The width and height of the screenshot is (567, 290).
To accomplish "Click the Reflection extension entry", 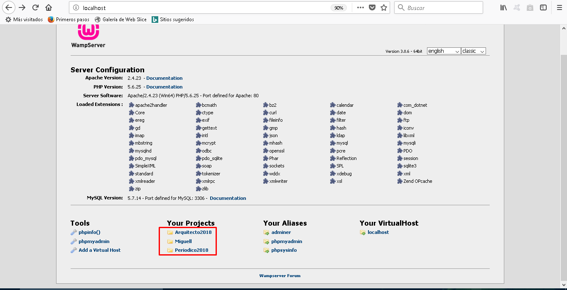I will [344, 158].
